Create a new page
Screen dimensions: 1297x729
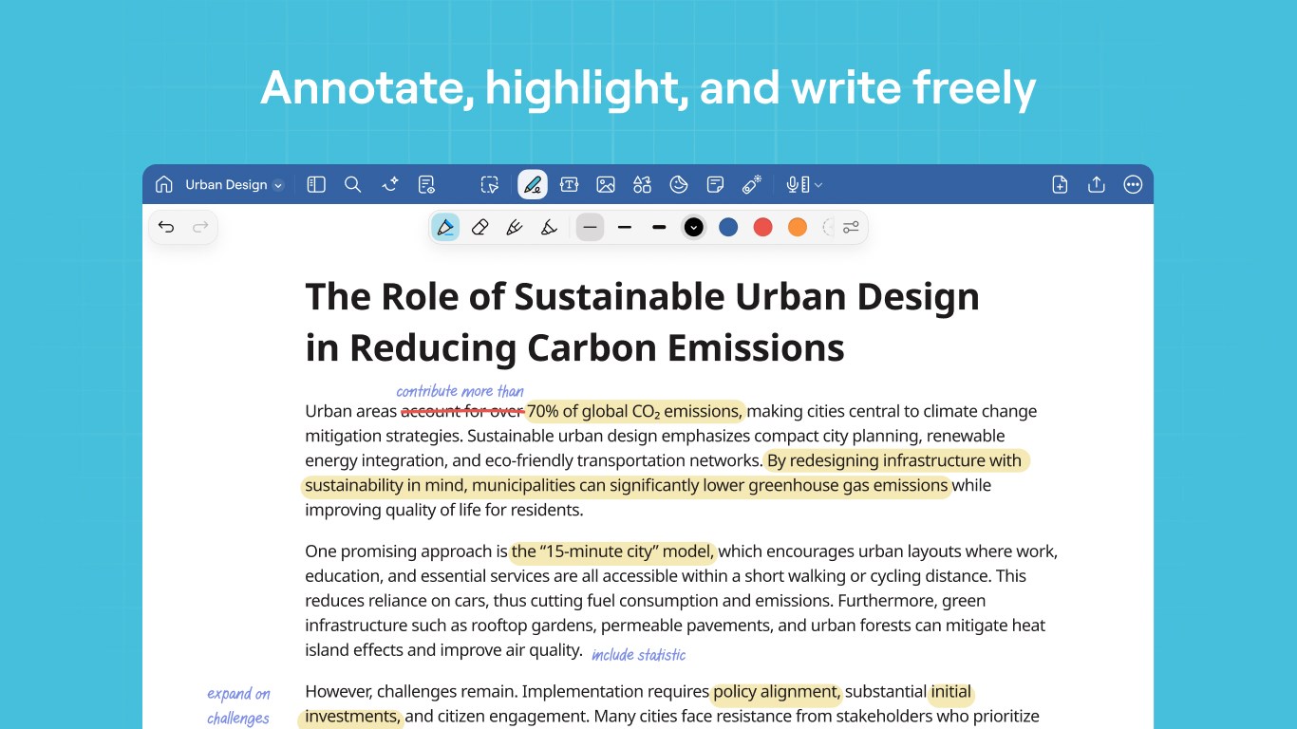1059,184
